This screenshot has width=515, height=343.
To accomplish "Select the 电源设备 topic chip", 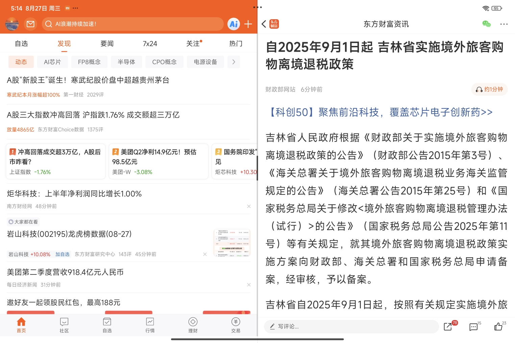I will (x=205, y=62).
